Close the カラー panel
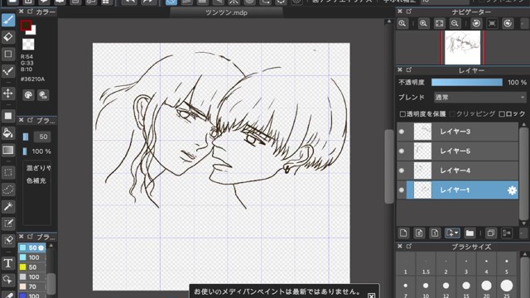 pyautogui.click(x=22, y=12)
